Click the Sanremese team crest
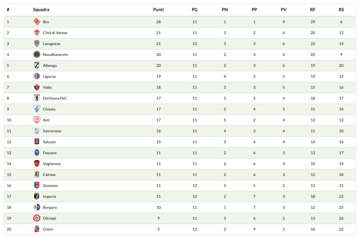Image resolution: width=359 pixels, height=239 pixels. [37, 131]
